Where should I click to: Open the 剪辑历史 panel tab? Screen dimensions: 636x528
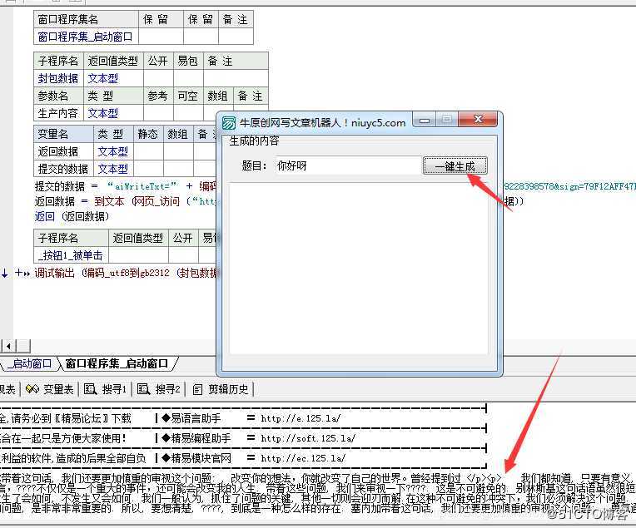pos(221,389)
